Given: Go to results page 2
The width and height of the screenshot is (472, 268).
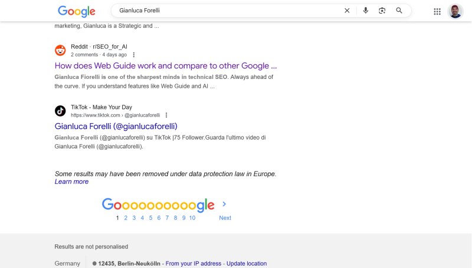Looking at the screenshot, I should pos(126,218).
